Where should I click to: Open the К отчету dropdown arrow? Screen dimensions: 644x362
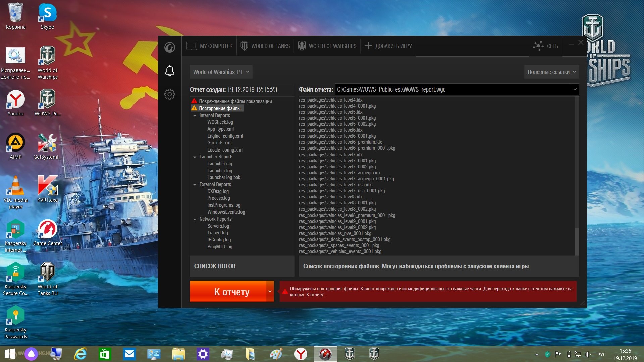tap(270, 291)
